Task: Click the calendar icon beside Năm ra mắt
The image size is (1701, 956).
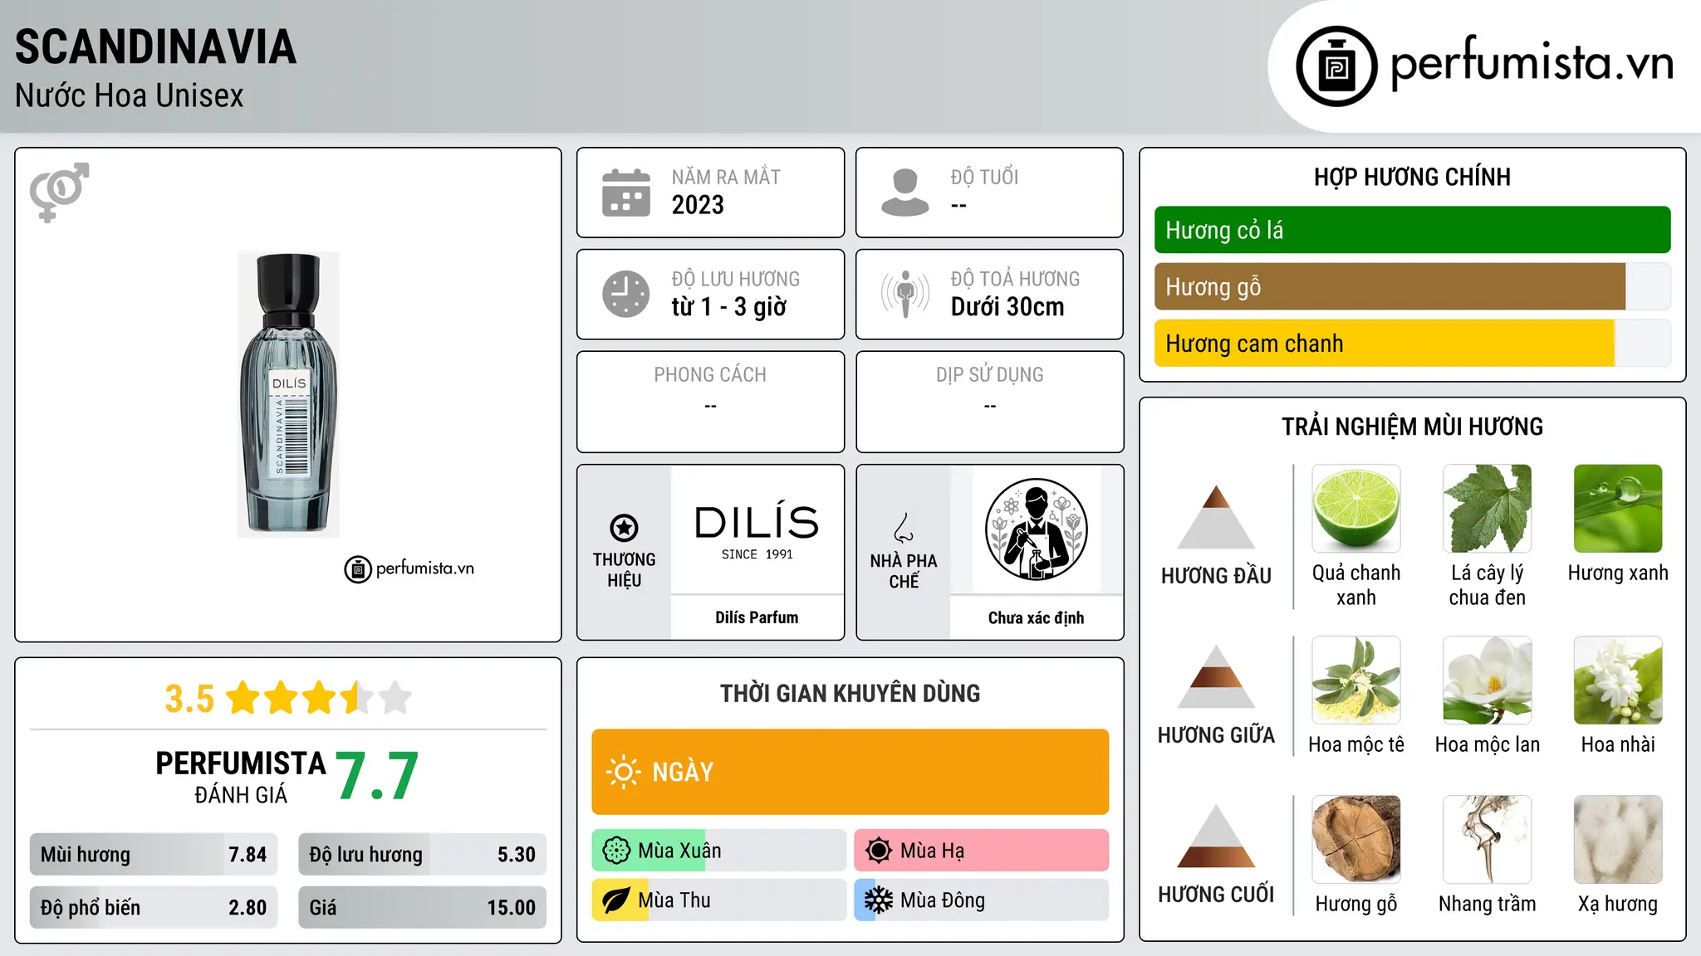Action: (x=626, y=193)
